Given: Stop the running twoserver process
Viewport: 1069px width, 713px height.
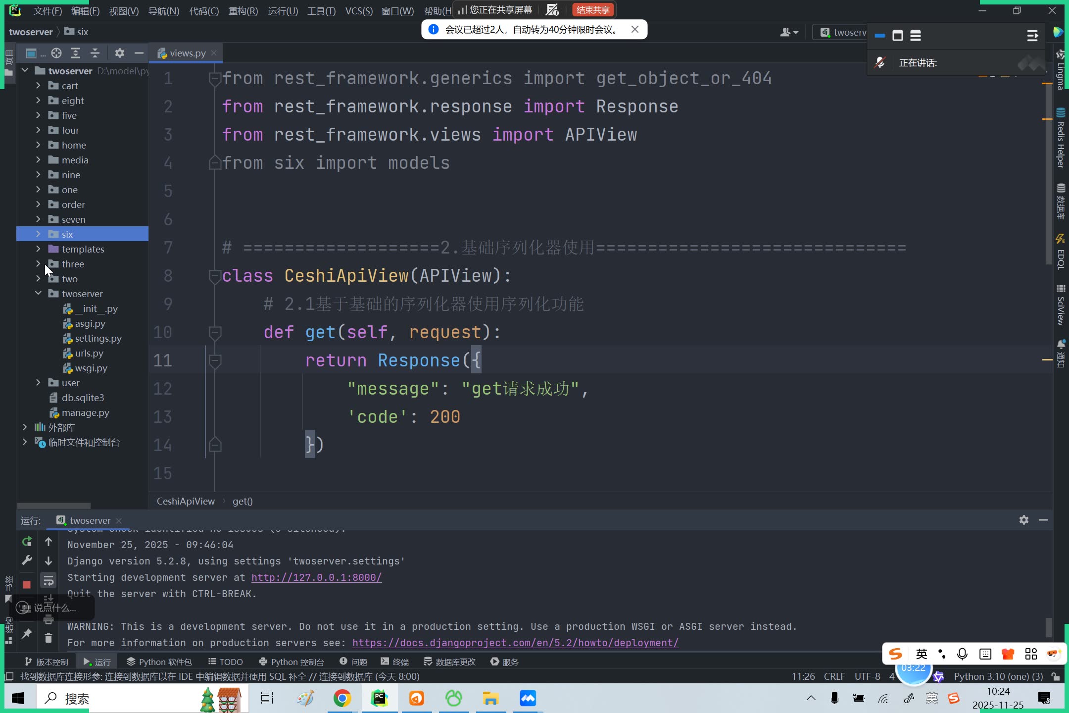Looking at the screenshot, I should (27, 584).
